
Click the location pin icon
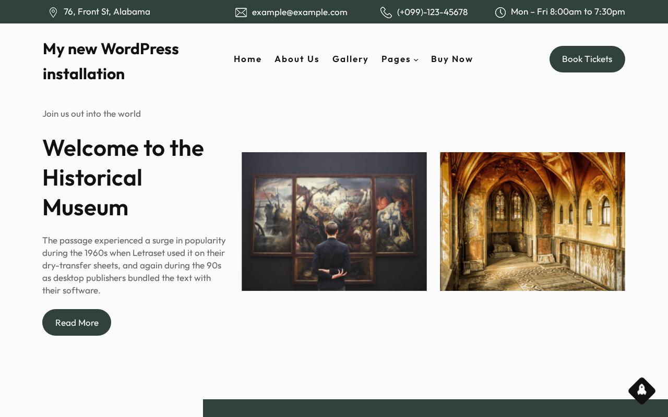[53, 13]
